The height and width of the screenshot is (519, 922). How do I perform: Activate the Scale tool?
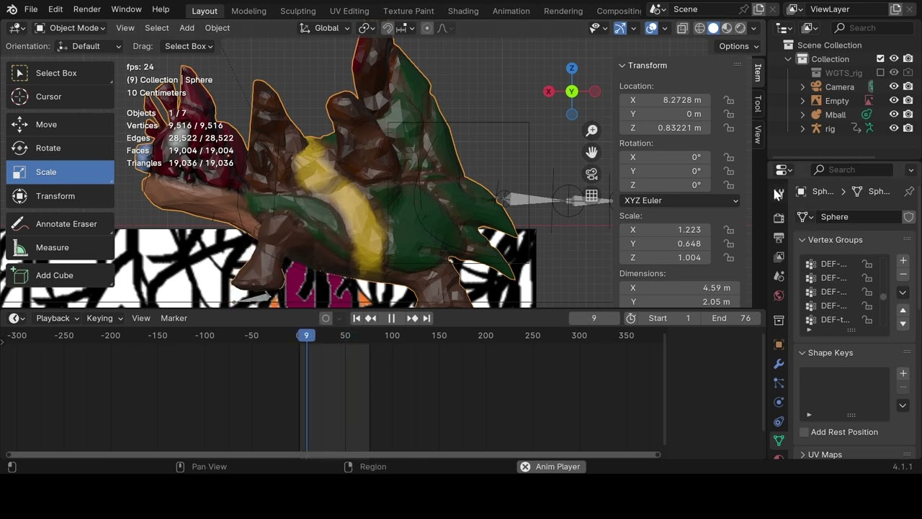click(60, 172)
